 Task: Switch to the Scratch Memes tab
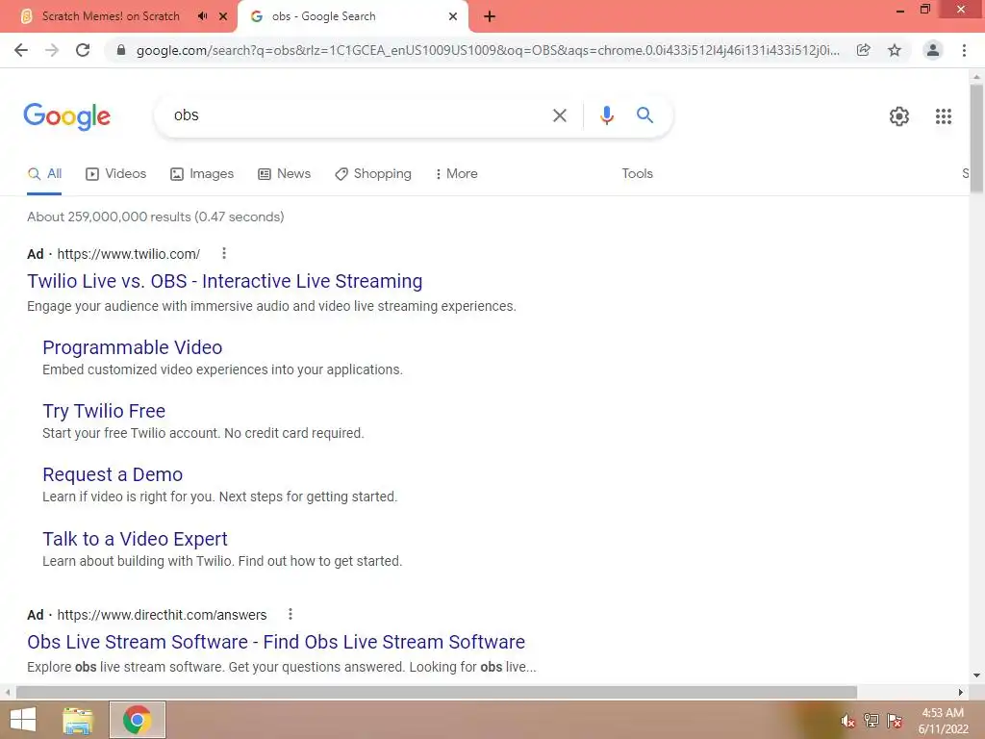tap(111, 16)
